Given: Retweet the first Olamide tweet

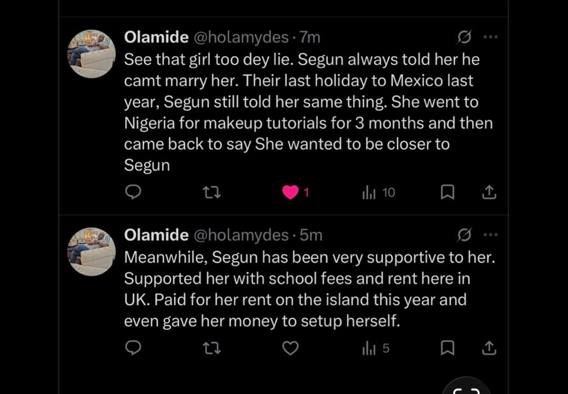Looking at the screenshot, I should (212, 193).
